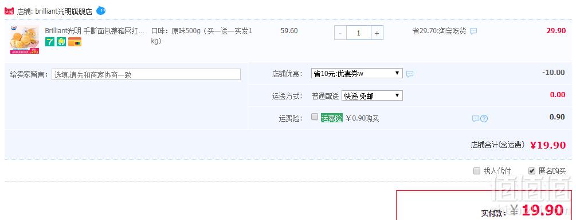Click question mark help icon for 运费险

coord(484,119)
